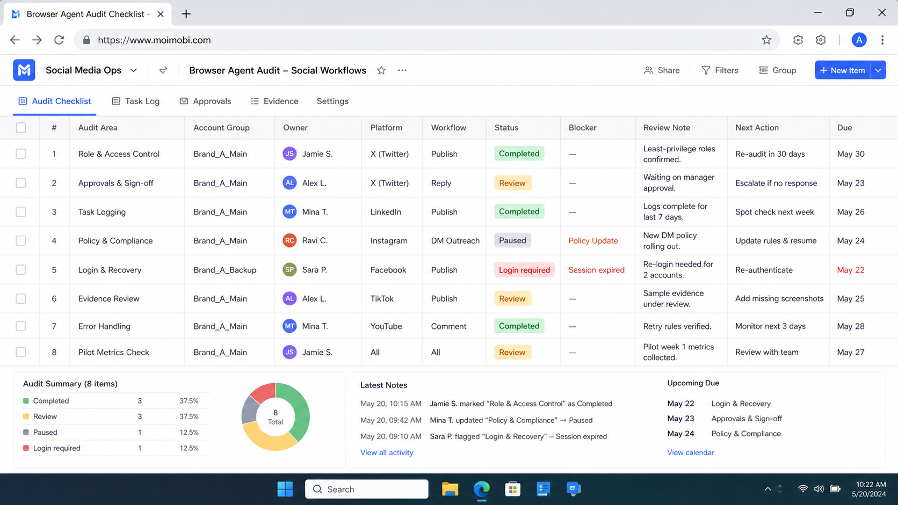Open the Review status in Pilot Metrics Check row
This screenshot has height=505, width=898.
pos(512,353)
